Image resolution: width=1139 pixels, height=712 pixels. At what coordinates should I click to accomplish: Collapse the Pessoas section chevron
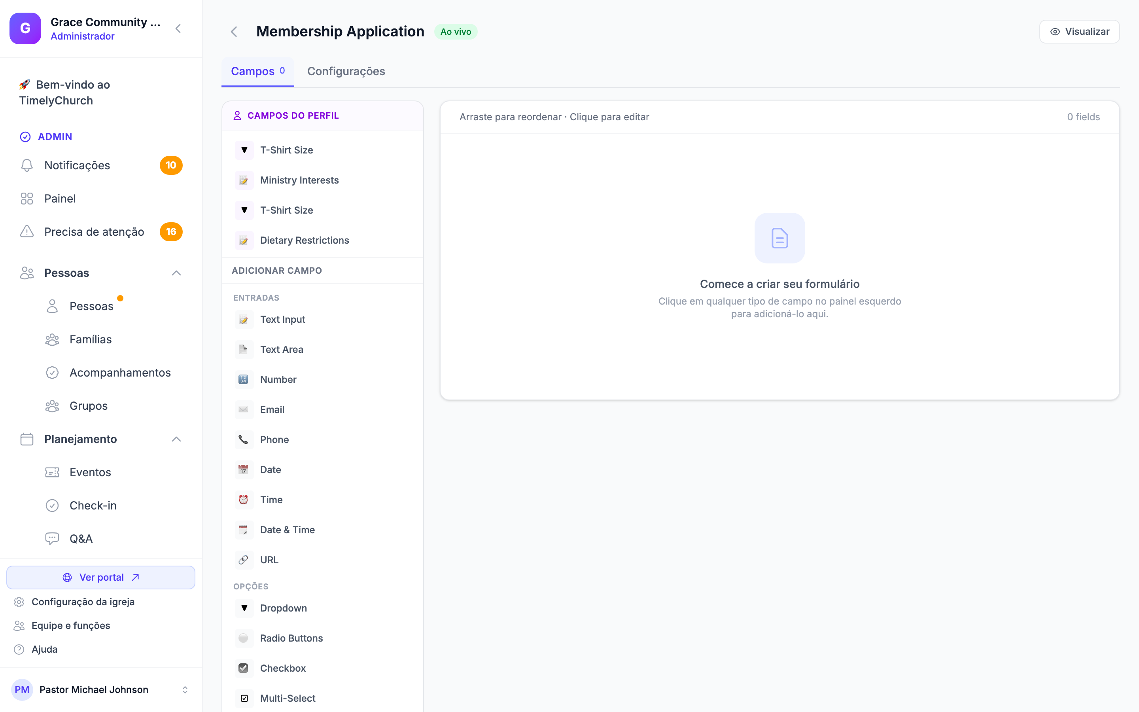click(176, 273)
